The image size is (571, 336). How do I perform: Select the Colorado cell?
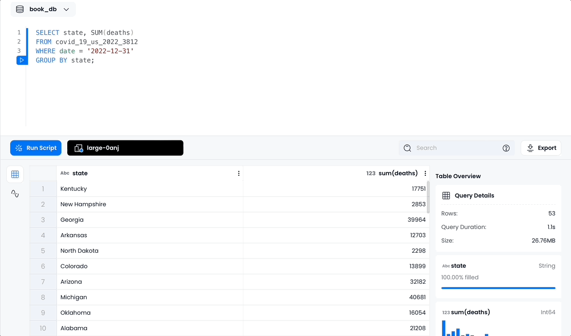(150, 266)
